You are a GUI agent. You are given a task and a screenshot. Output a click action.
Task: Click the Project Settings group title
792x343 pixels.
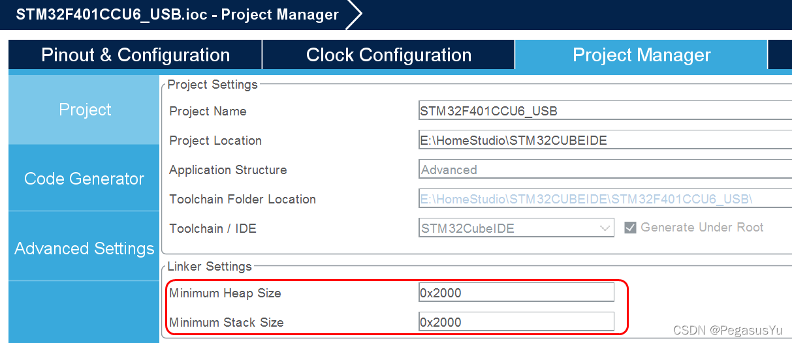(212, 84)
